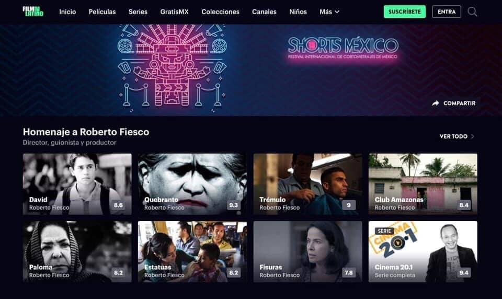Click the SERIE tag on Cinema 20.1
The image size is (502, 299).
(384, 231)
